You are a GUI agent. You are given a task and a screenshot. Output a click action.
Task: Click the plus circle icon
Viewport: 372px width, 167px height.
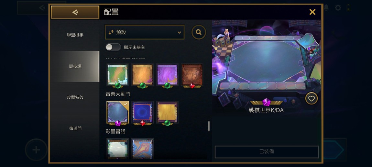click(x=36, y=150)
